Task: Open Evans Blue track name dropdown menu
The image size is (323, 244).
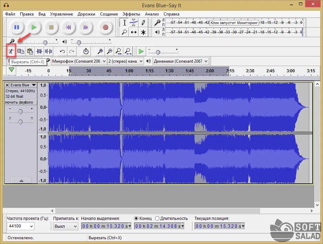Action: pyautogui.click(x=23, y=85)
